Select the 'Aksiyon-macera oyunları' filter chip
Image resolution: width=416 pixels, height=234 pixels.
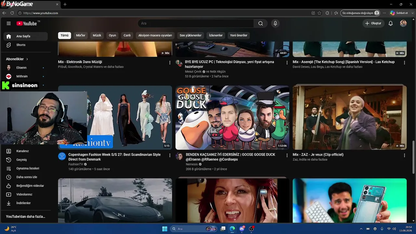[x=155, y=35]
